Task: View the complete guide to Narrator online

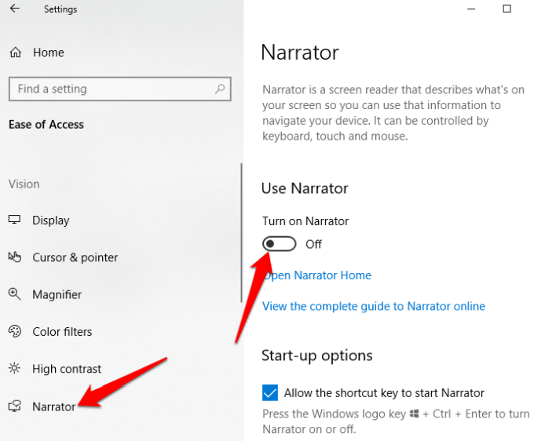Action: click(x=374, y=306)
